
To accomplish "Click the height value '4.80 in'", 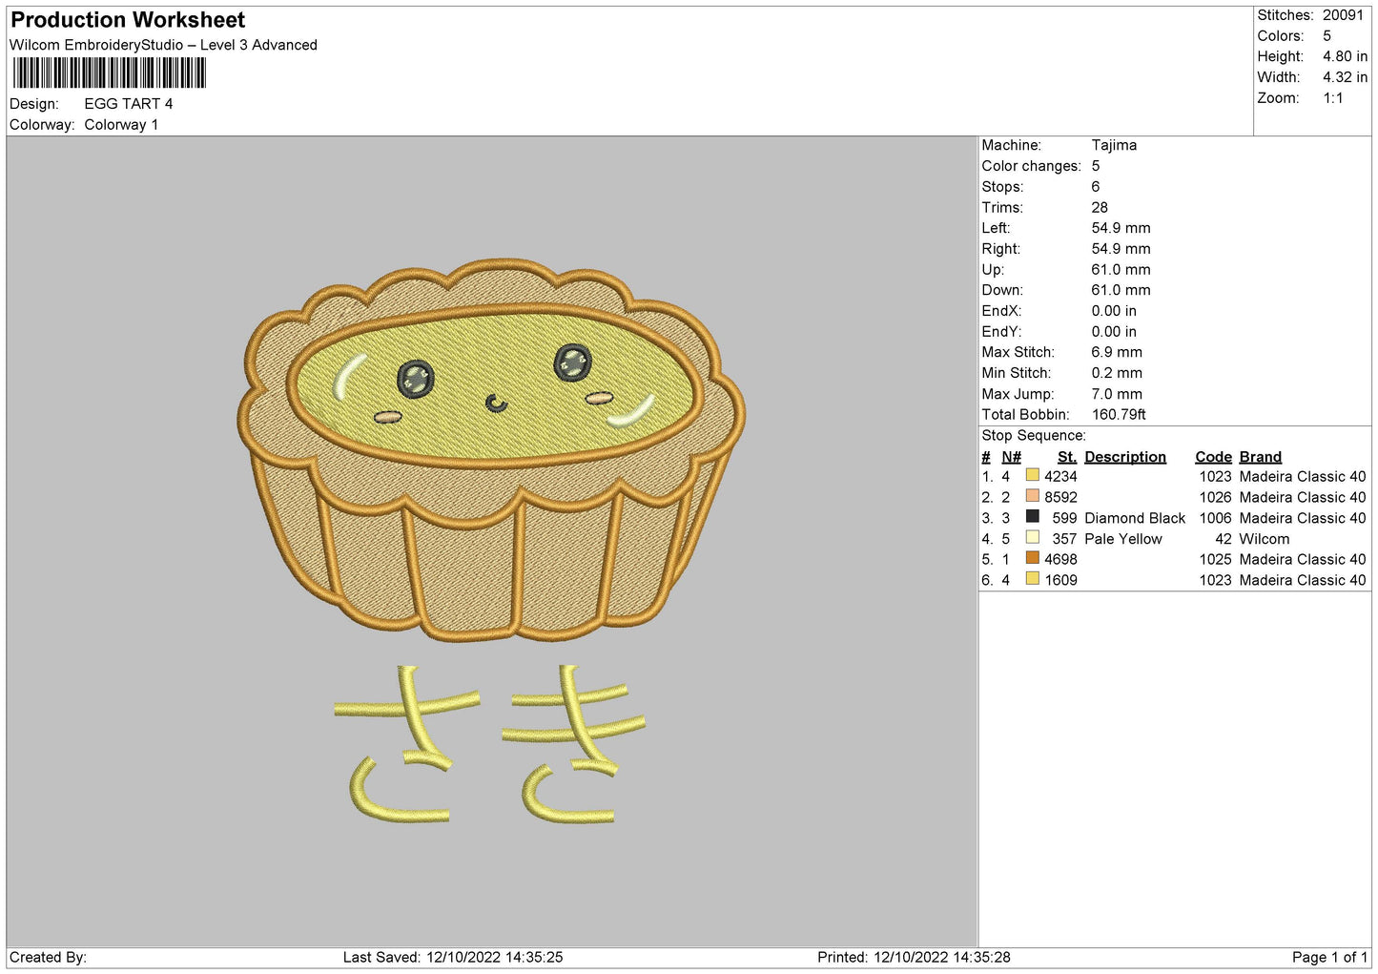I will coord(1345,57).
